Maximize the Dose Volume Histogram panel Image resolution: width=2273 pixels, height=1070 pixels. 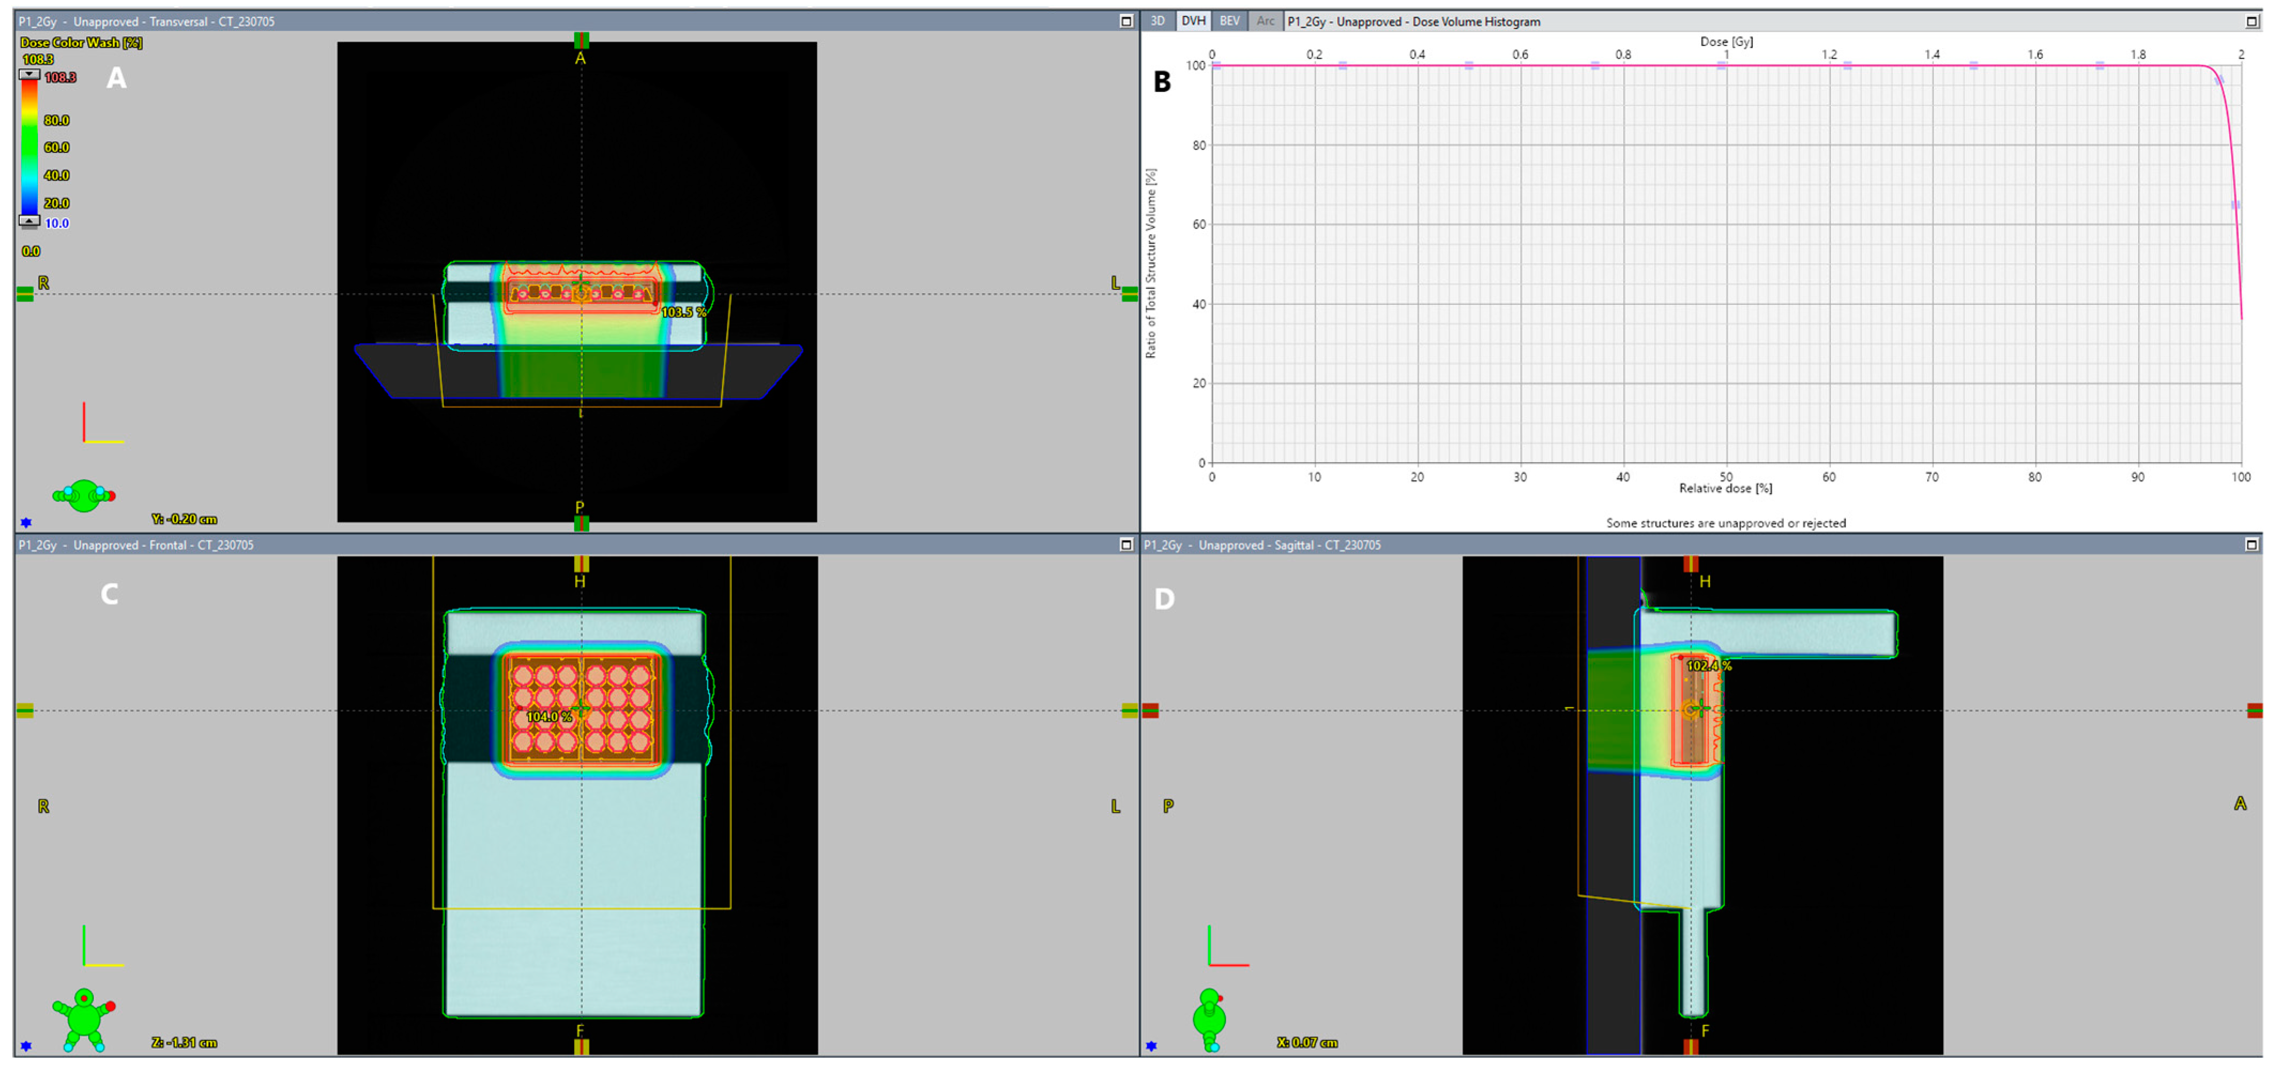(2251, 21)
